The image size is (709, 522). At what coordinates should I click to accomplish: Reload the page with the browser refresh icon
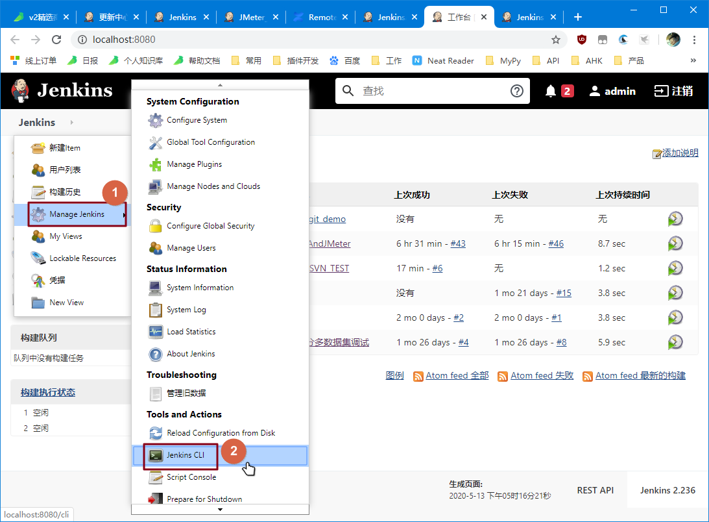point(56,40)
